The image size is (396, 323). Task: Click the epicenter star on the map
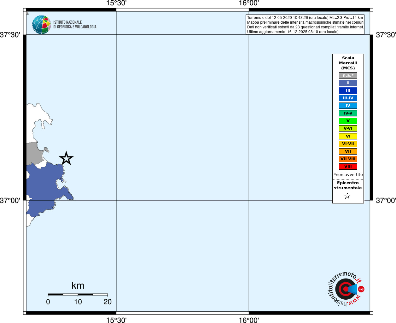point(66,158)
